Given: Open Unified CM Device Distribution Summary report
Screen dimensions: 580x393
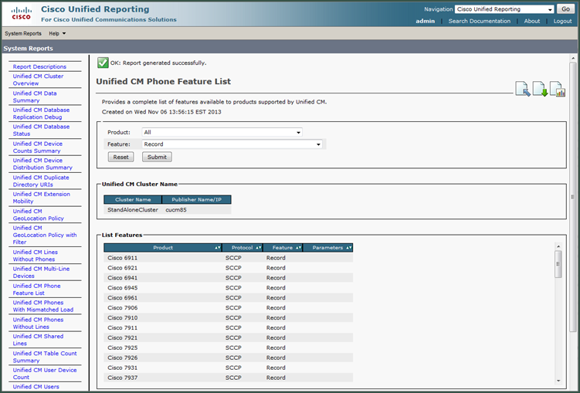Looking at the screenshot, I should click(x=42, y=164).
